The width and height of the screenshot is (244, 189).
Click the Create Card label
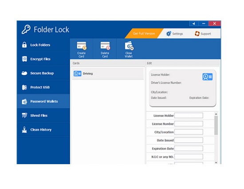[81, 55]
